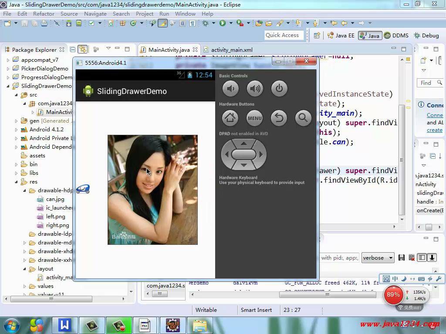Open the Run button dropdown arrow
Image resolution: width=446 pixels, height=334 pixels.
(231, 23)
